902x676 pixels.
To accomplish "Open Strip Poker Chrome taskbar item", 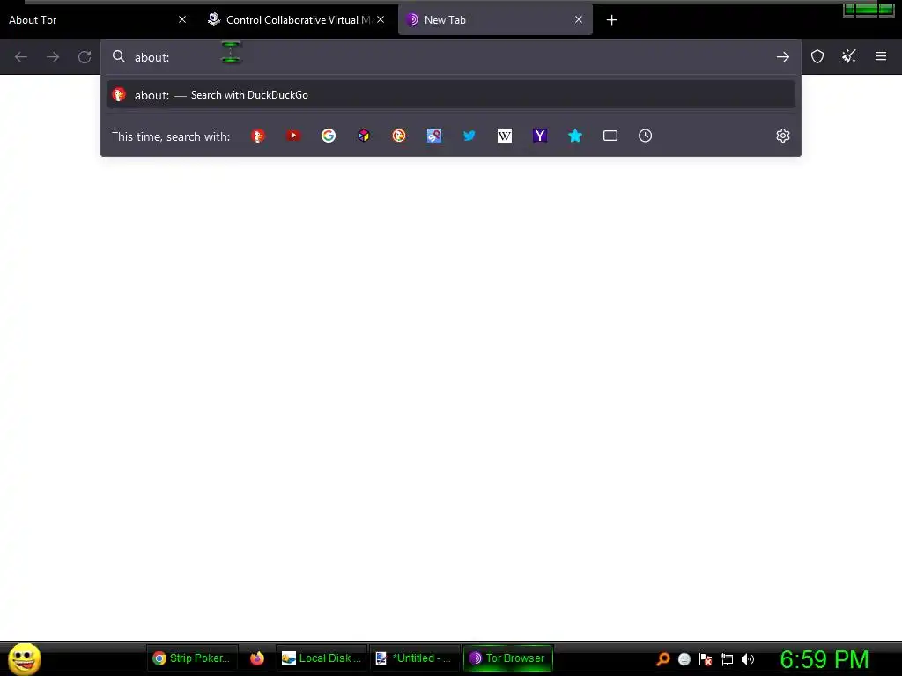I will coord(191,658).
